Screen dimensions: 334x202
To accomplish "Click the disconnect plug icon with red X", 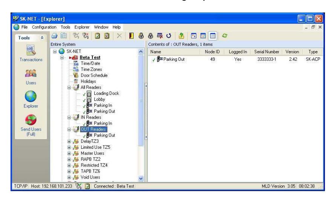I will (x=86, y=35).
